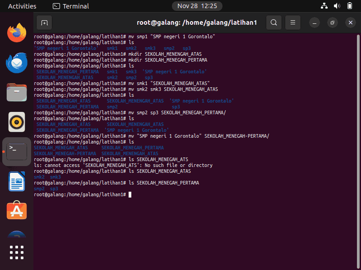This screenshot has height=270, width=361.
Task: Click 'mv smk2 smk3 SEKOLAH_MENEGAH_ATAS' line
Action: pos(126,89)
